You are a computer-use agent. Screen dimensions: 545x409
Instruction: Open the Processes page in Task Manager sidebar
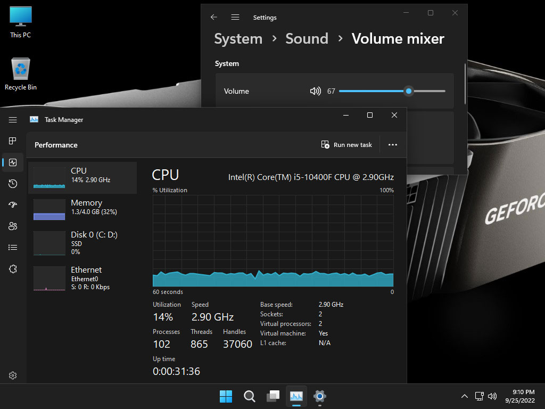pos(13,141)
